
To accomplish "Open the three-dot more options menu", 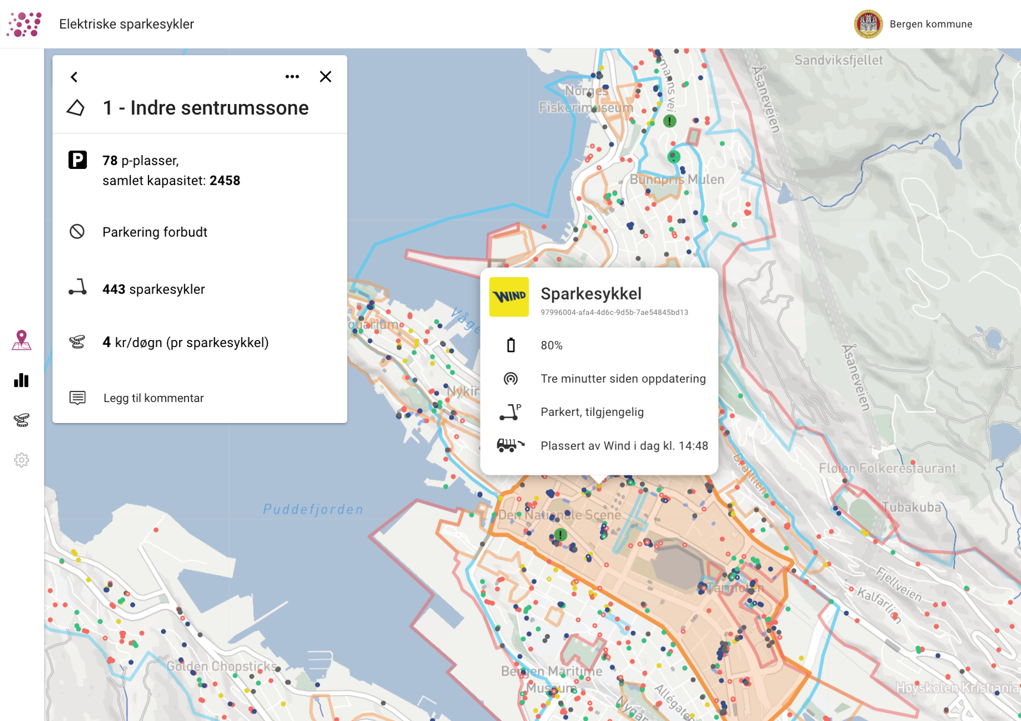I will [x=293, y=77].
